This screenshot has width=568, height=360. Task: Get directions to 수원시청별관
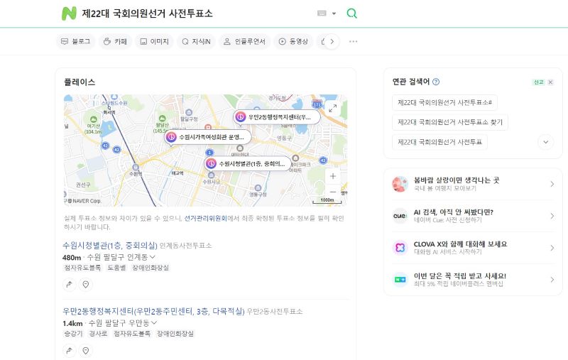69,284
